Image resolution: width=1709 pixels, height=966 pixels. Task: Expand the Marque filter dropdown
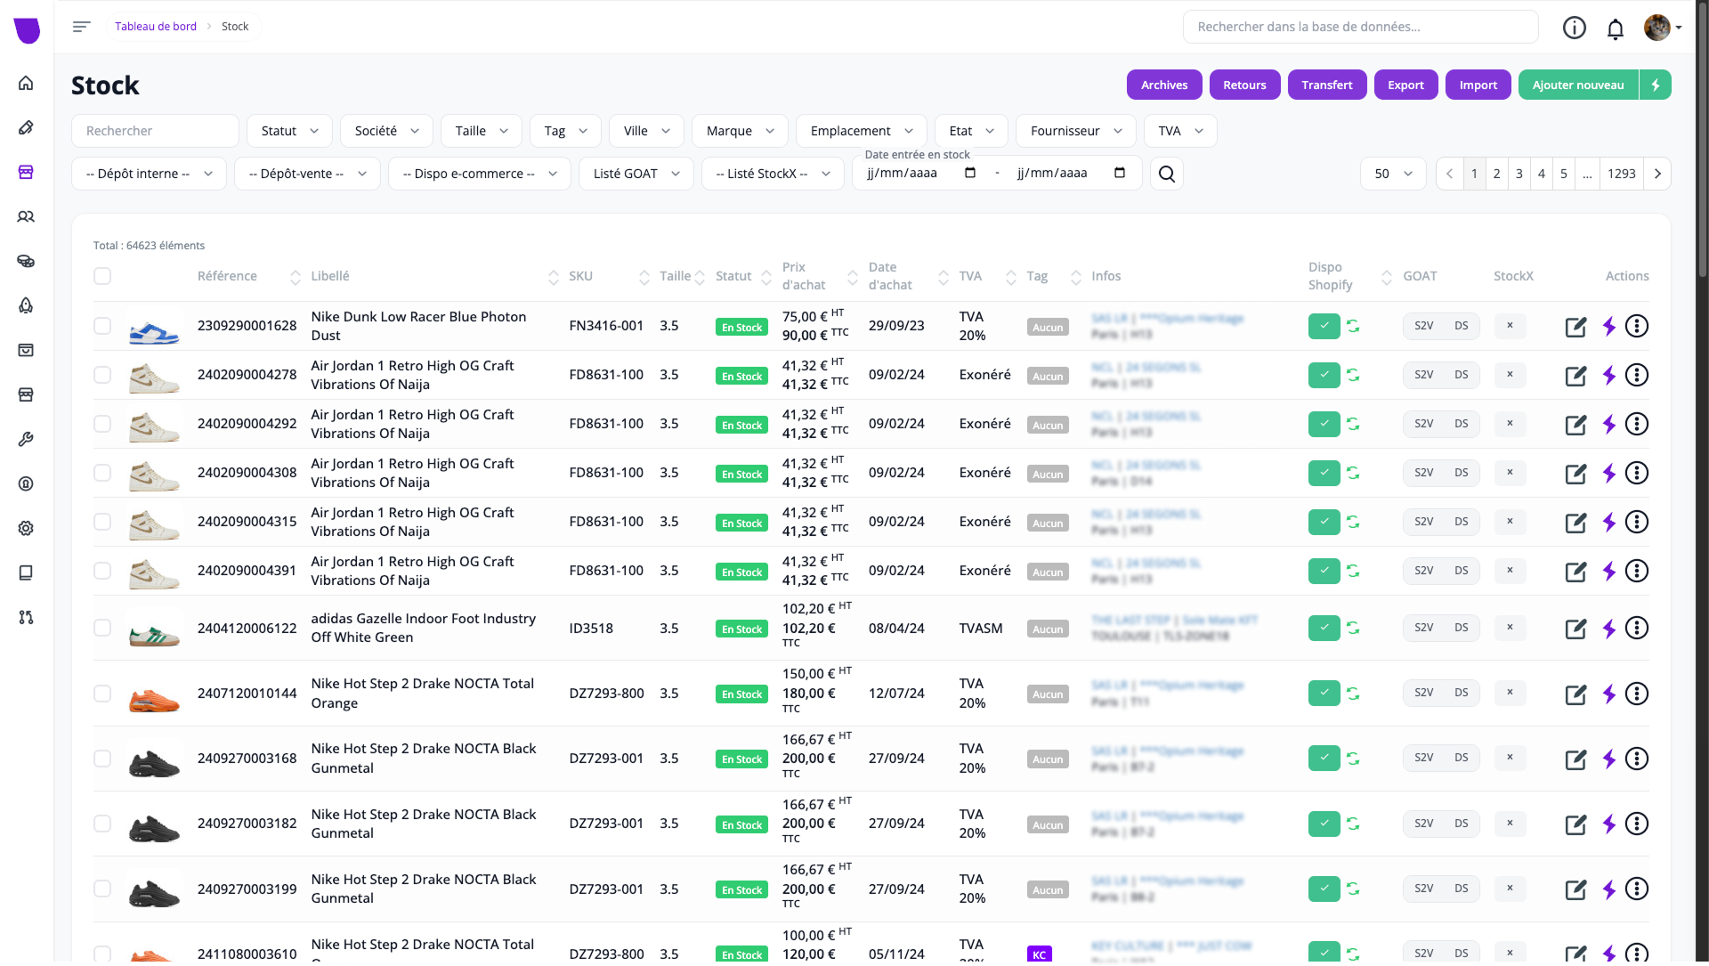pos(740,131)
